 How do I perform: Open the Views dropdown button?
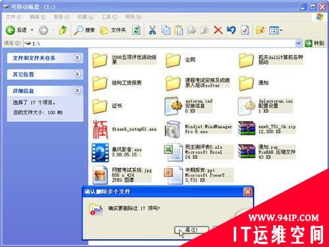pyautogui.click(x=276, y=30)
